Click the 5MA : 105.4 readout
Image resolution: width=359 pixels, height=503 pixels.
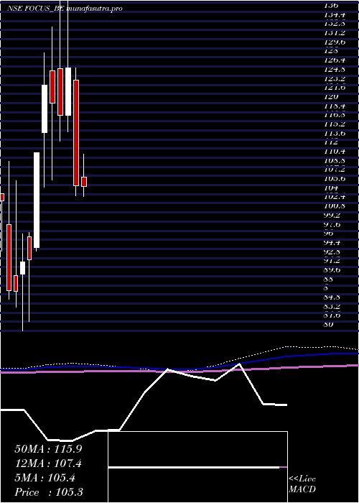click(x=45, y=478)
